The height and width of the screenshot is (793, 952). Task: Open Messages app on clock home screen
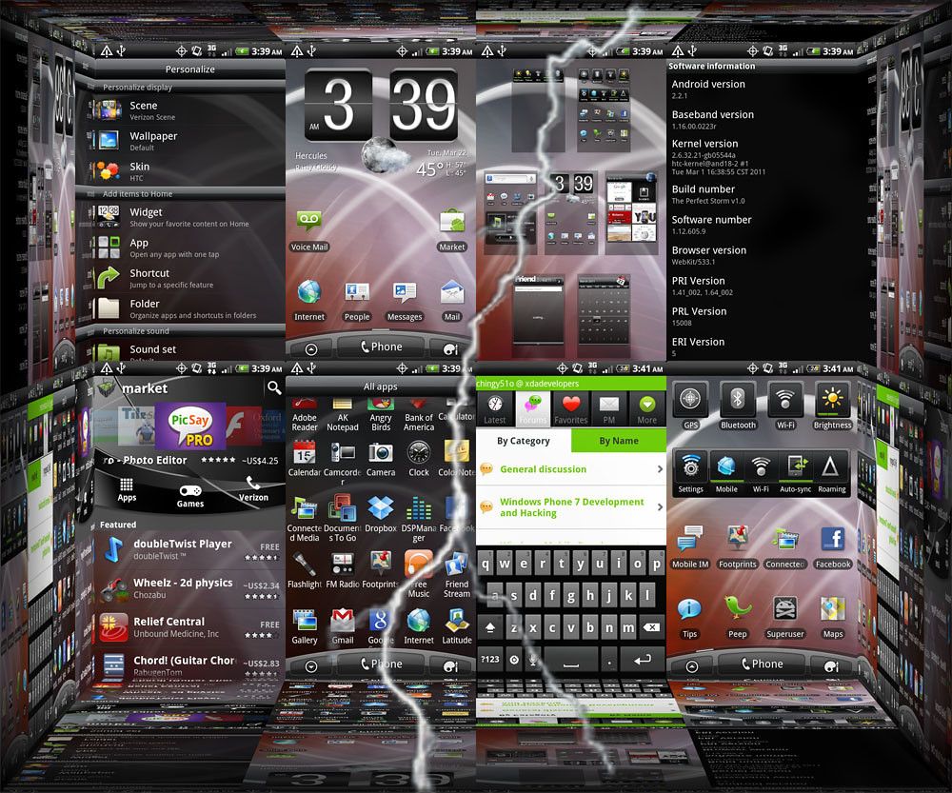(405, 301)
